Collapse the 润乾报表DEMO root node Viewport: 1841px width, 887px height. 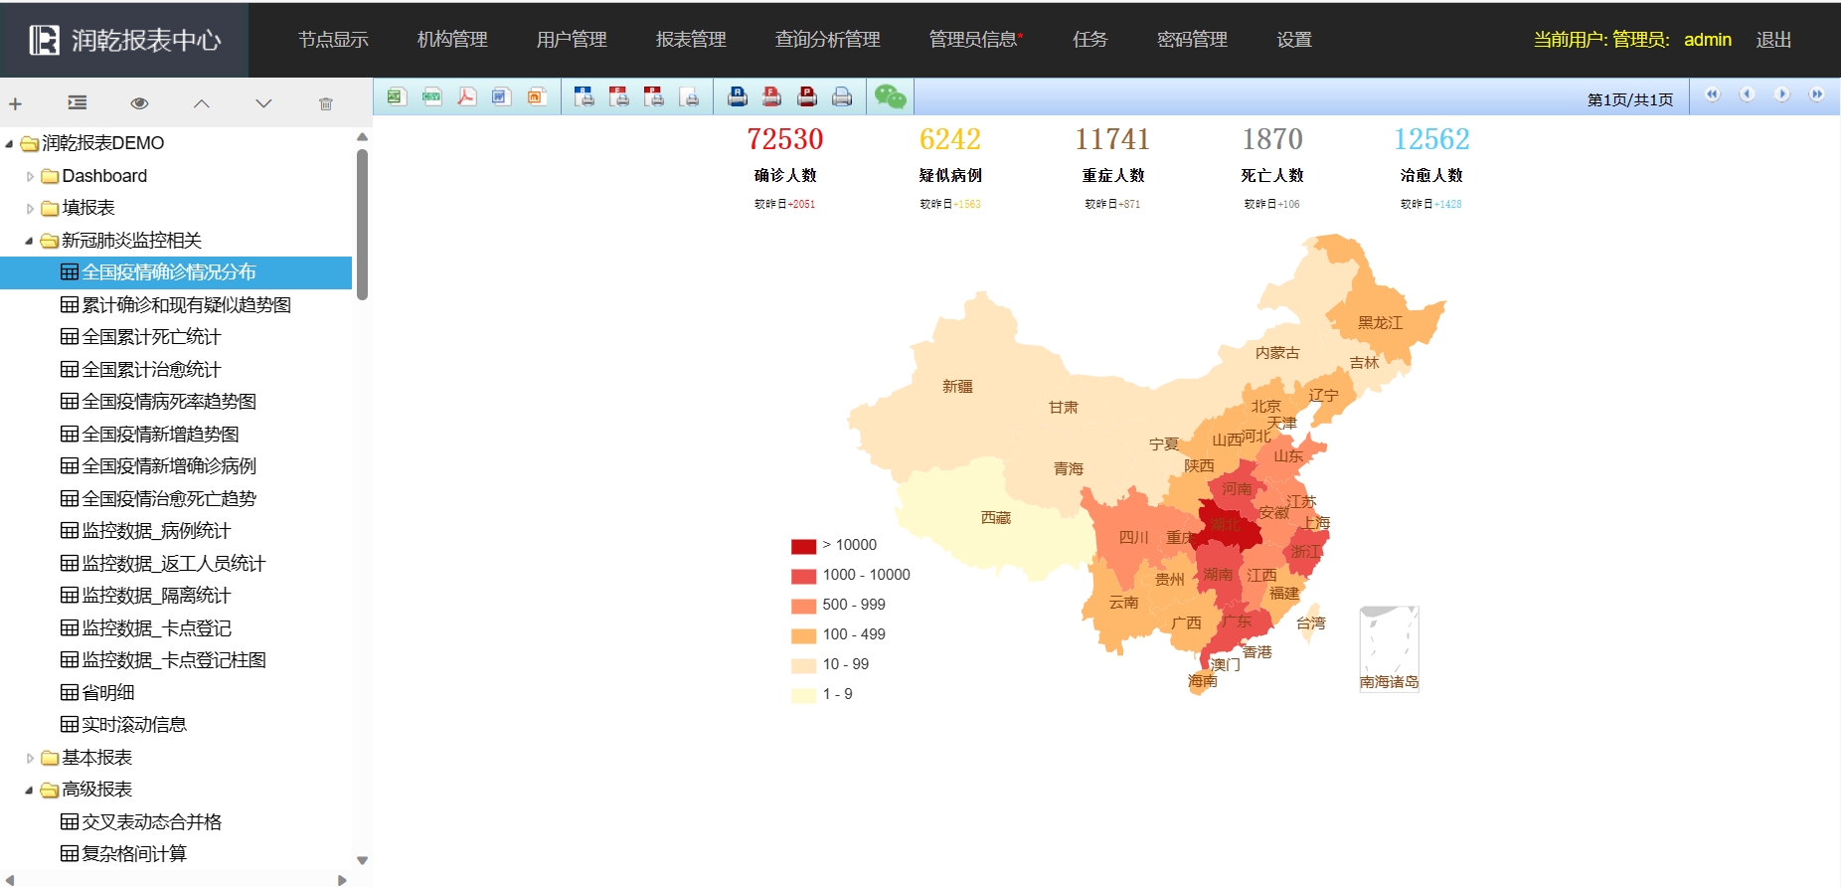pos(9,144)
